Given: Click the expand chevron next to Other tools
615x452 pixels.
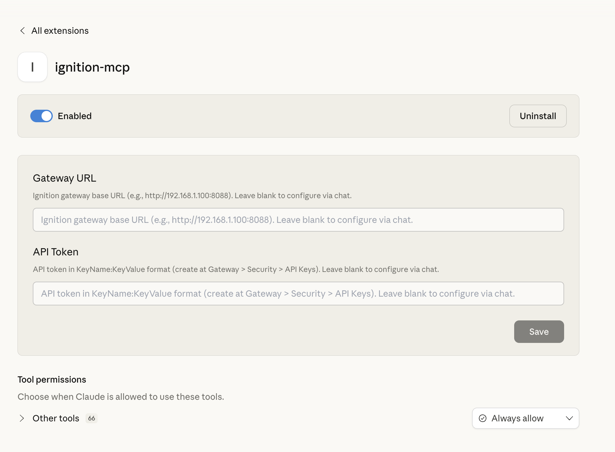Looking at the screenshot, I should pyautogui.click(x=22, y=418).
